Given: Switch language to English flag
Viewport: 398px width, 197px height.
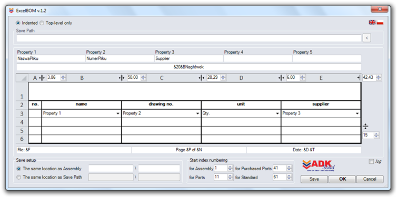Looking at the screenshot, I should (372, 22).
